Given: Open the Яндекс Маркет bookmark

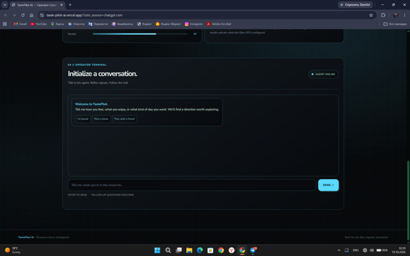Looking at the screenshot, I should pos(168,24).
